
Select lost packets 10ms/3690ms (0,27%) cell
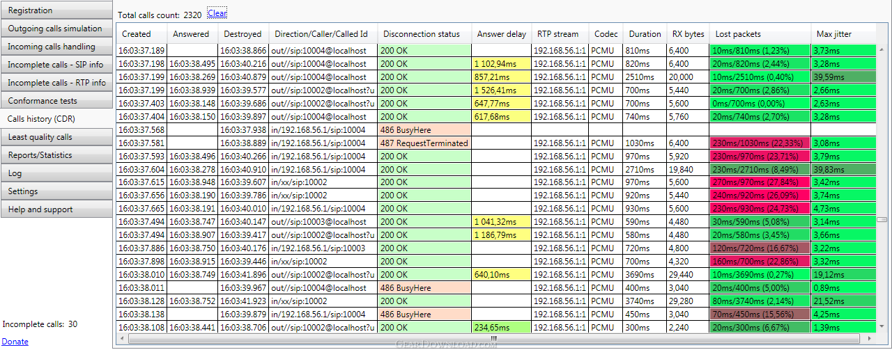click(x=760, y=274)
